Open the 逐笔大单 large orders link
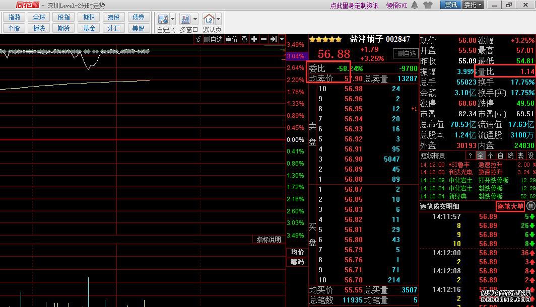536x307 pixels. (x=510, y=206)
